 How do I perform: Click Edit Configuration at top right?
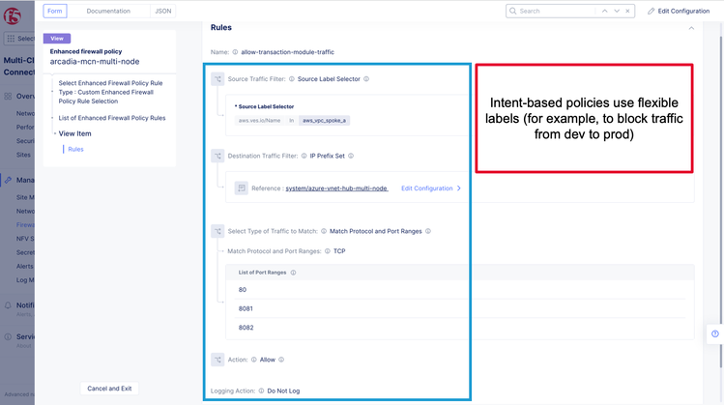coord(679,11)
